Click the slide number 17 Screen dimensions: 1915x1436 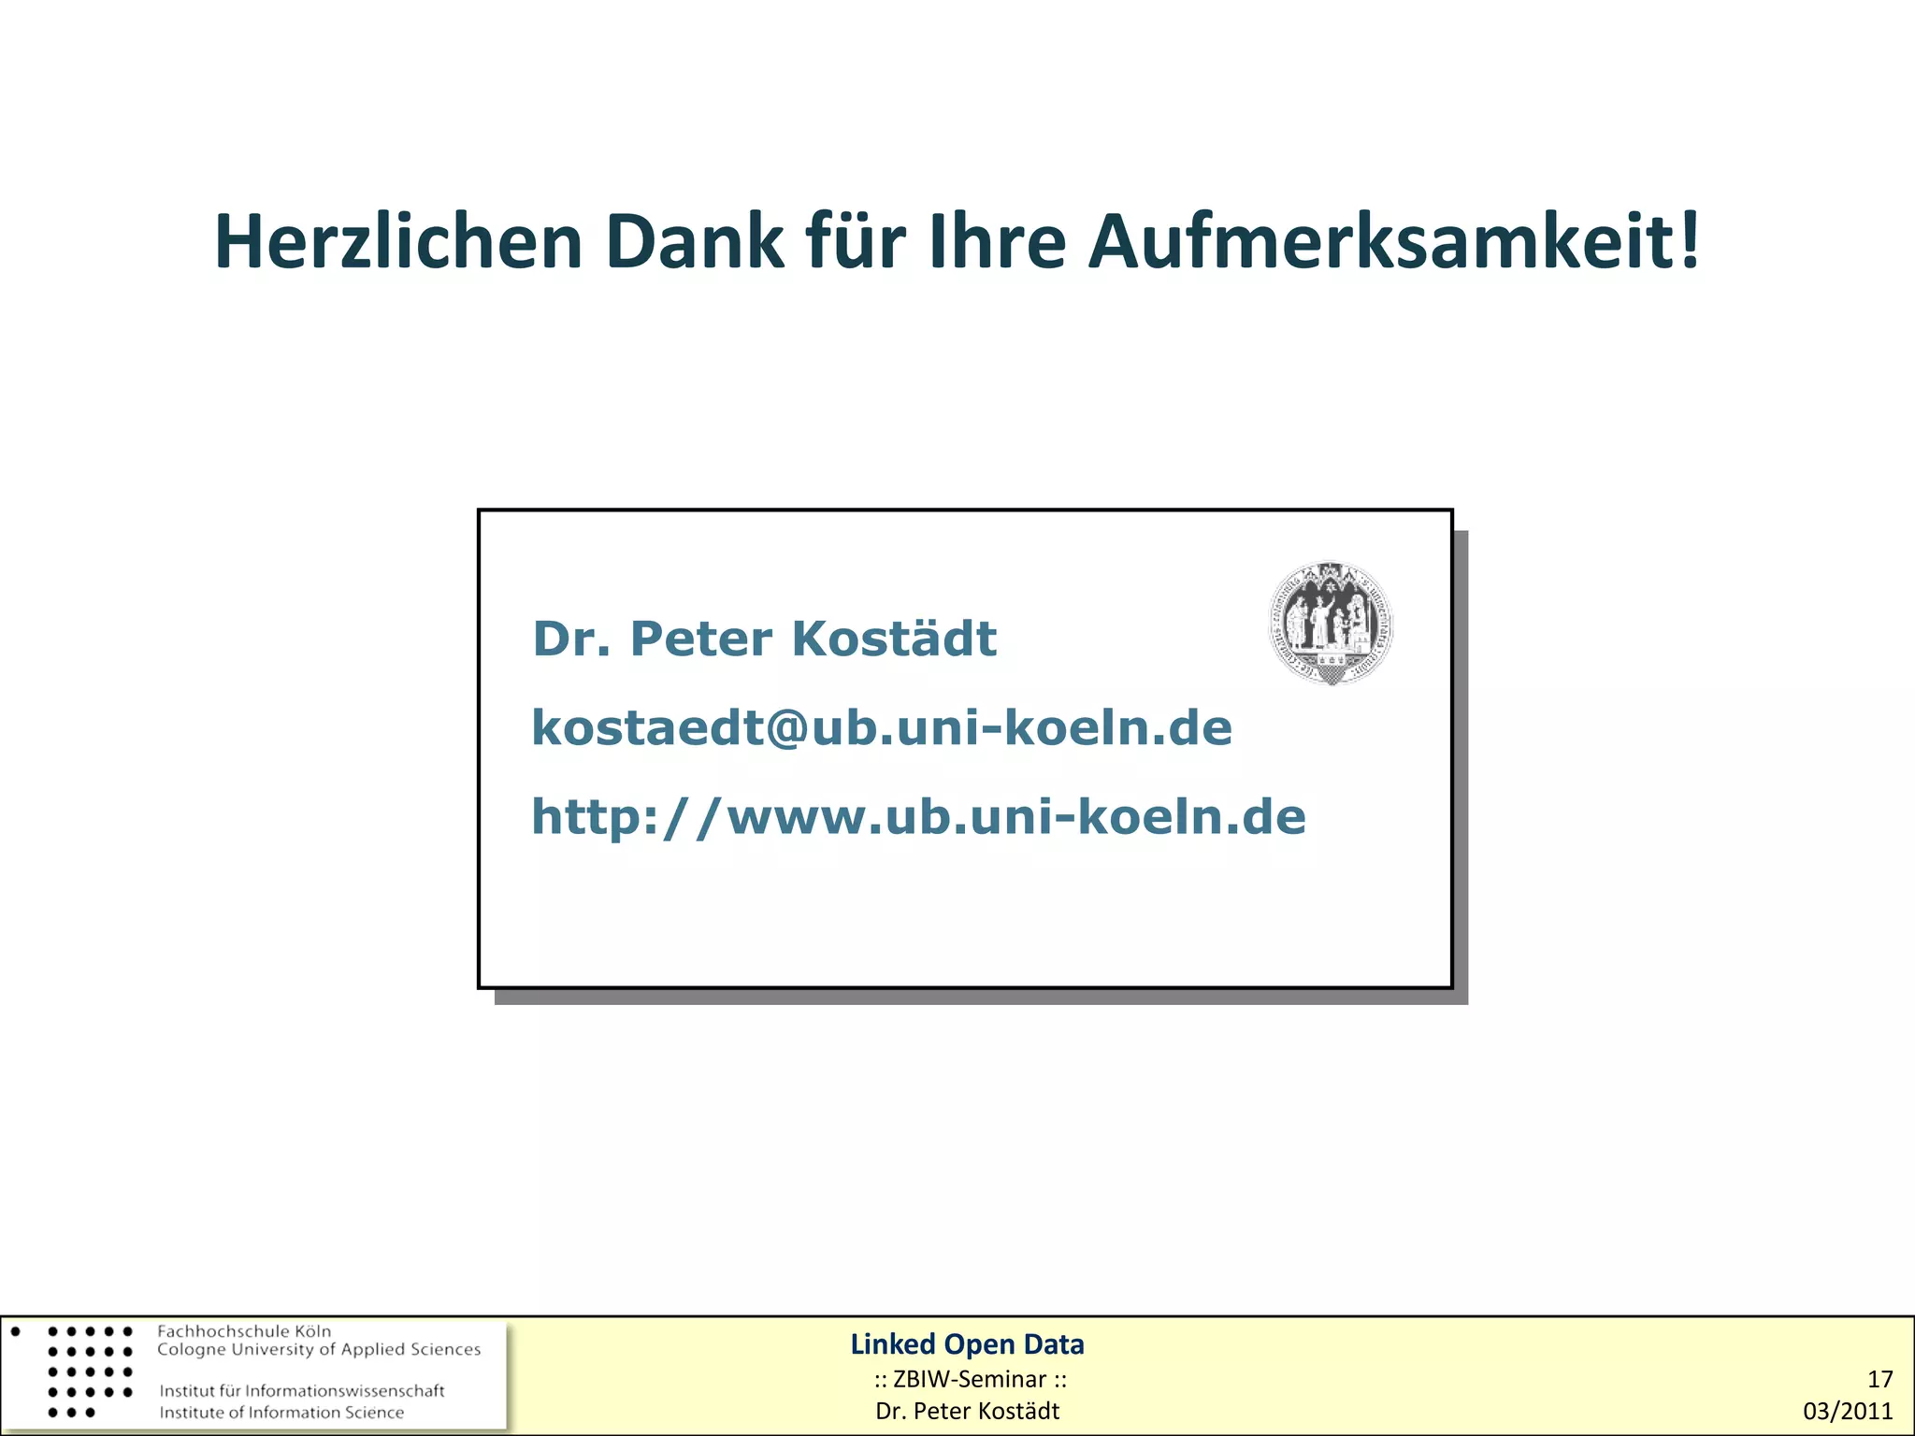(x=1879, y=1379)
